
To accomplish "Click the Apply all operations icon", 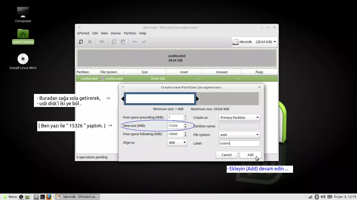I will pyautogui.click(x=144, y=42).
